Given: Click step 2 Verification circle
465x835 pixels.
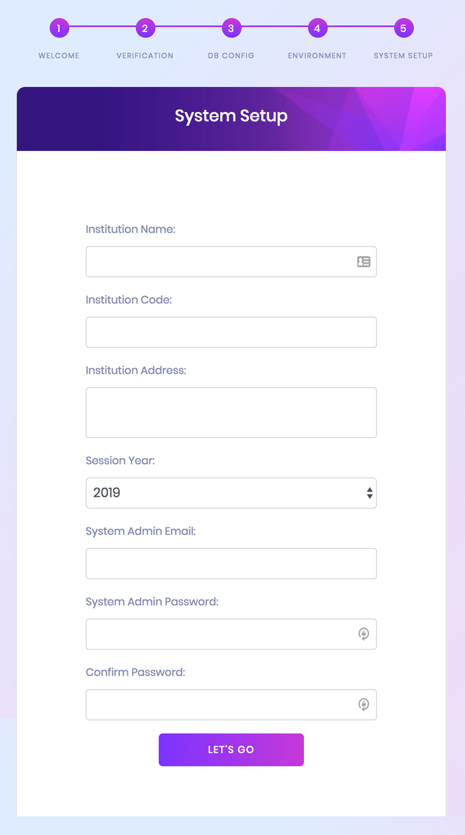Looking at the screenshot, I should click(x=145, y=28).
